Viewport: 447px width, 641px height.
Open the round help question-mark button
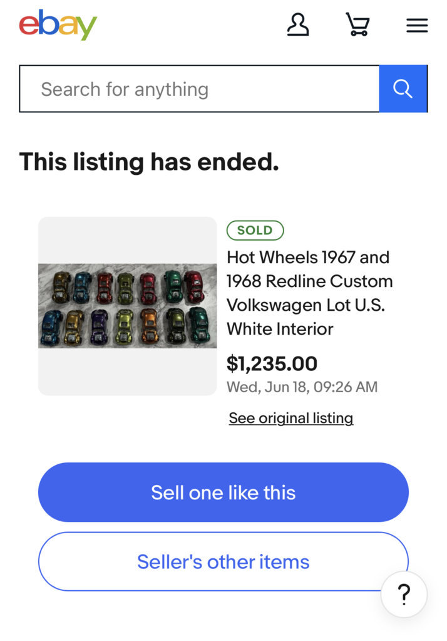404,594
